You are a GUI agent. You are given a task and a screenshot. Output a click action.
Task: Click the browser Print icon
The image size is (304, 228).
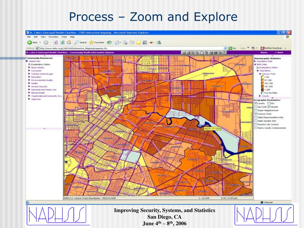[126, 42]
